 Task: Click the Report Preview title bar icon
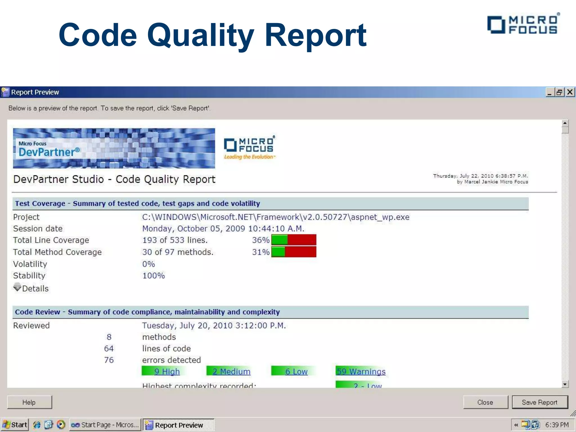[x=5, y=92]
